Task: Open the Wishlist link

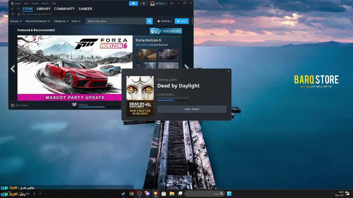Action: pyautogui.click(x=164, y=21)
